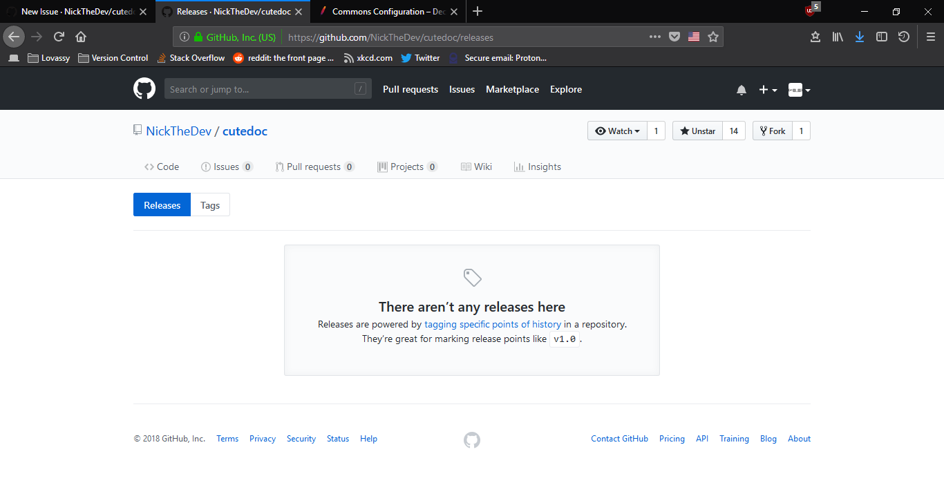Open the Issues repository tab
The height and width of the screenshot is (503, 944).
(x=227, y=167)
